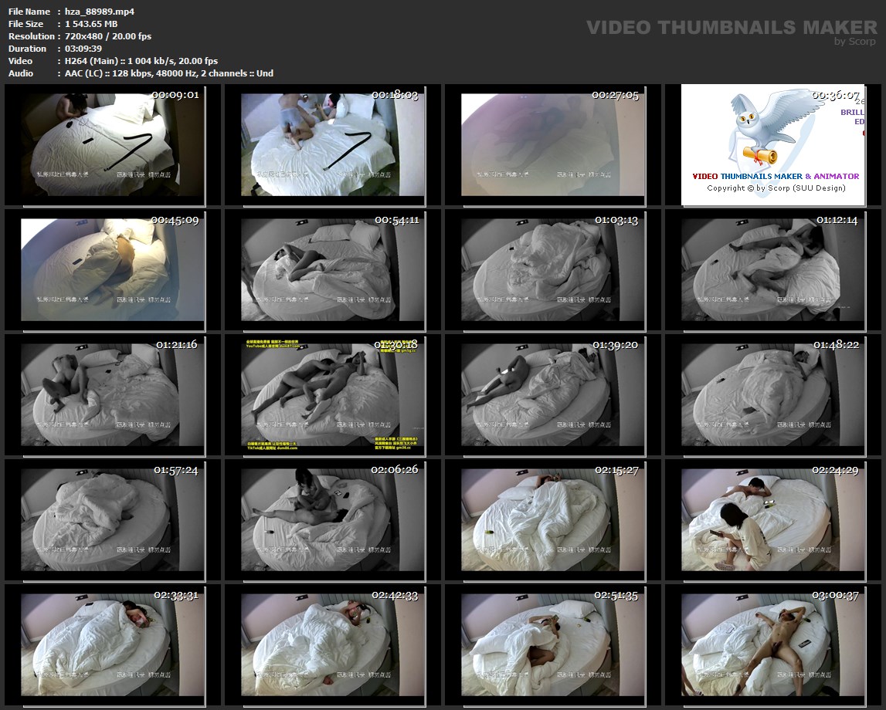This screenshot has width=886, height=710.
Task: Click the audio info line AAC (LC)
Action: [x=169, y=73]
